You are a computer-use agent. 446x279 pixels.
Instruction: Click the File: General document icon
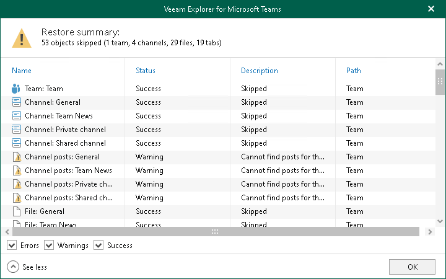16,211
